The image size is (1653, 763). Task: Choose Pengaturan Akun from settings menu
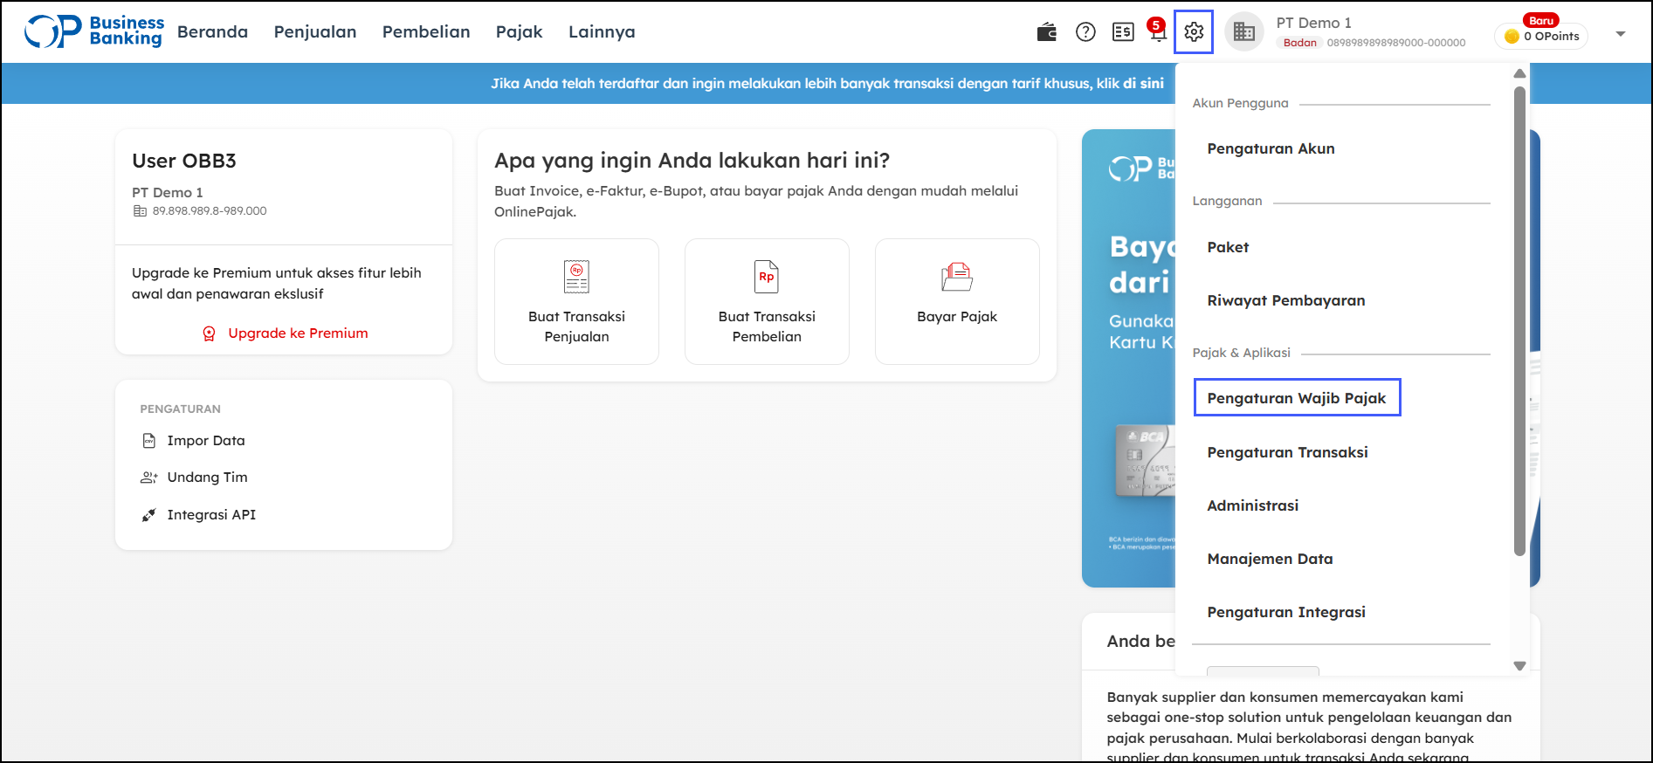pos(1271,148)
